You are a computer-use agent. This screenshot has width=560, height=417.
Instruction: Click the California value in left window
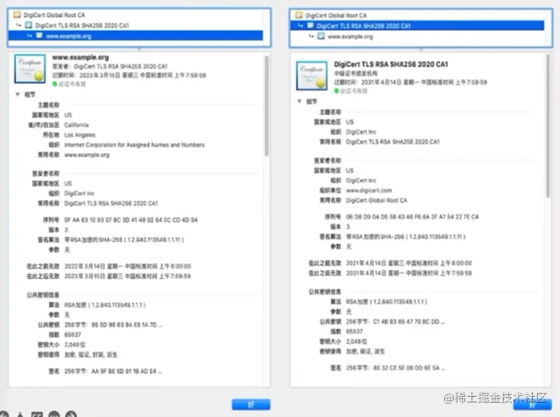click(76, 125)
